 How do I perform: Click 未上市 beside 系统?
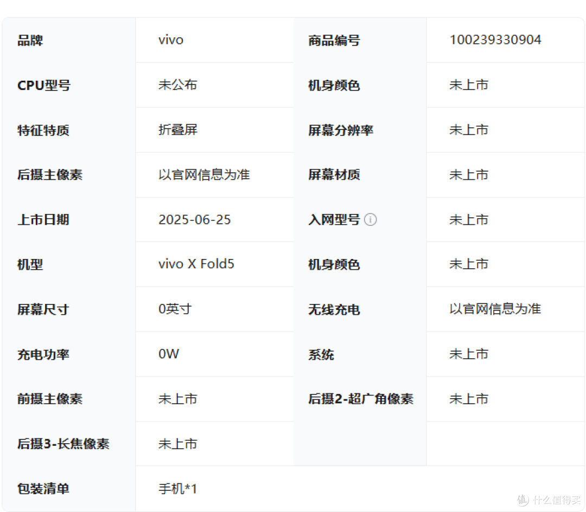pos(469,354)
